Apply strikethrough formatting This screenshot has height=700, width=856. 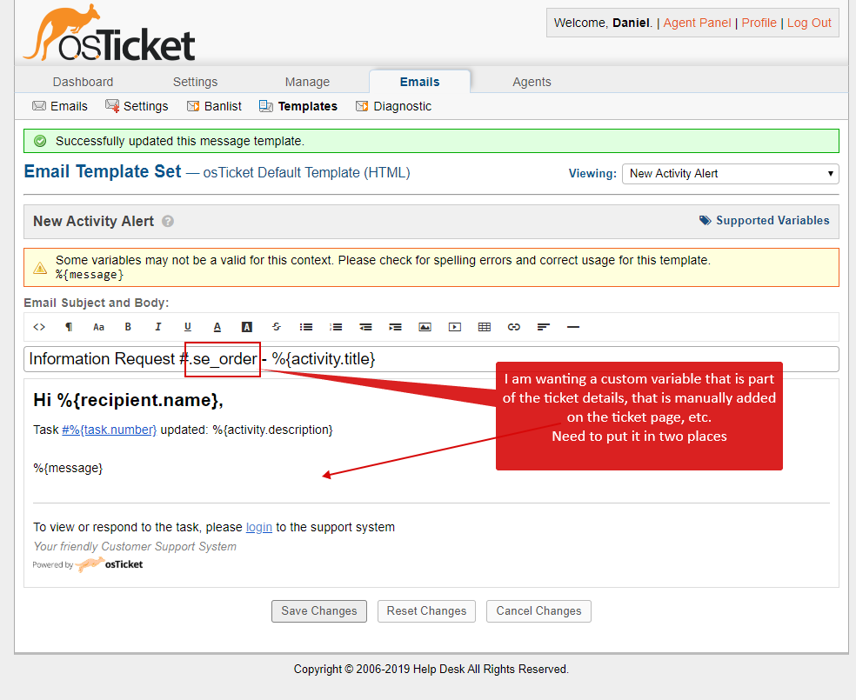[x=277, y=327]
